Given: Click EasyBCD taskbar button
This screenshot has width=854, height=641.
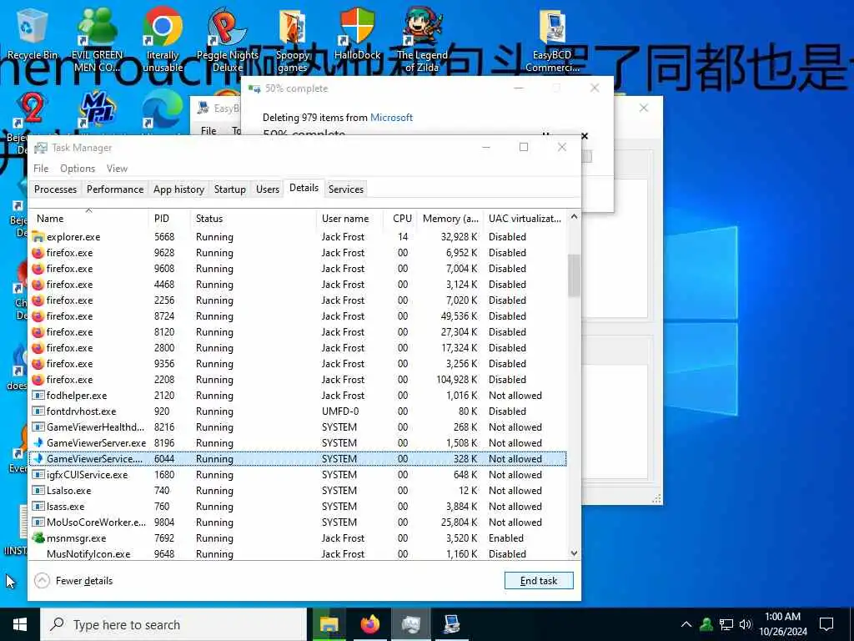Looking at the screenshot, I should (x=451, y=624).
